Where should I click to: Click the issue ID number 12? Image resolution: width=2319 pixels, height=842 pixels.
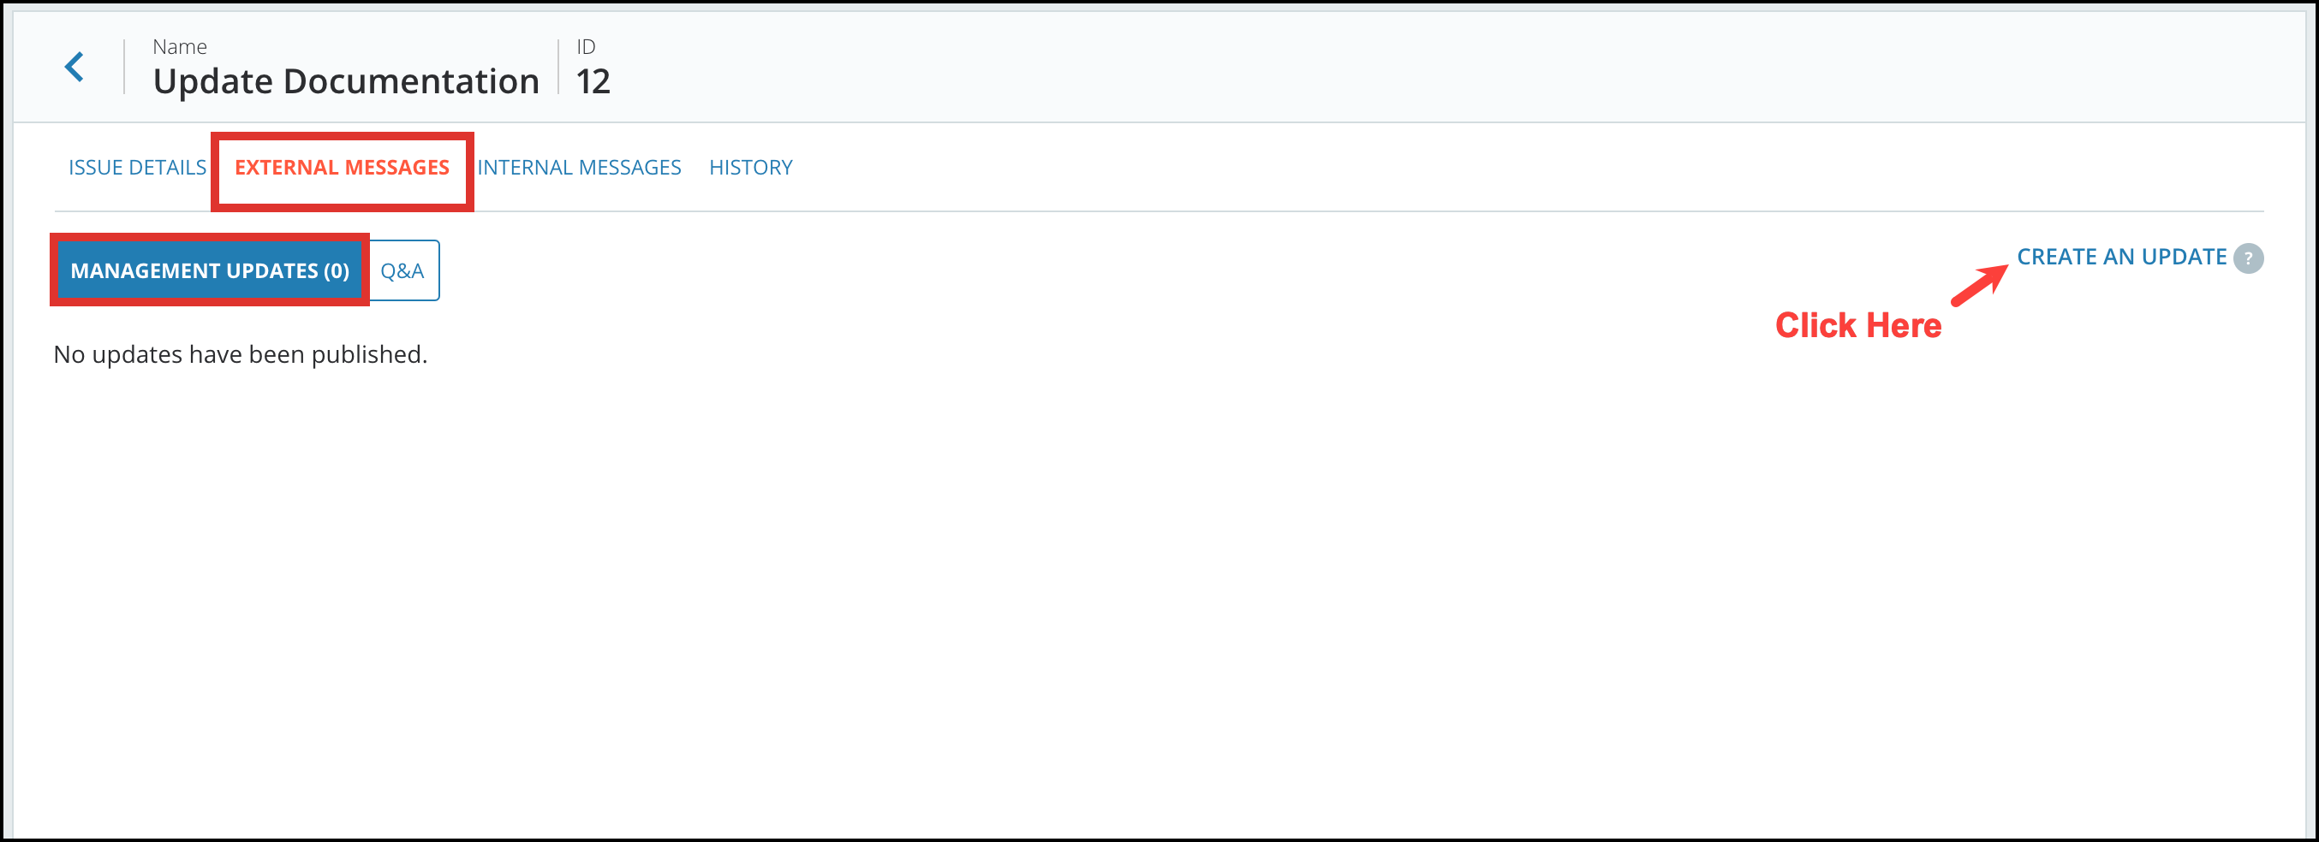pyautogui.click(x=593, y=82)
